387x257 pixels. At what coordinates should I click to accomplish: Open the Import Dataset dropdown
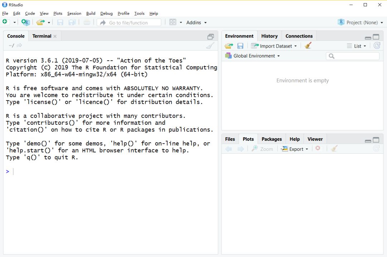(x=274, y=46)
